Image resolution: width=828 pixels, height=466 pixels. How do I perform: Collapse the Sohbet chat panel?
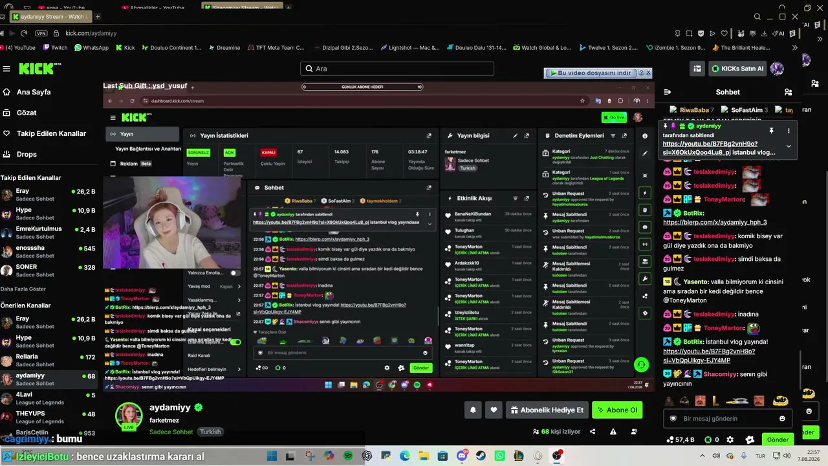(x=668, y=92)
